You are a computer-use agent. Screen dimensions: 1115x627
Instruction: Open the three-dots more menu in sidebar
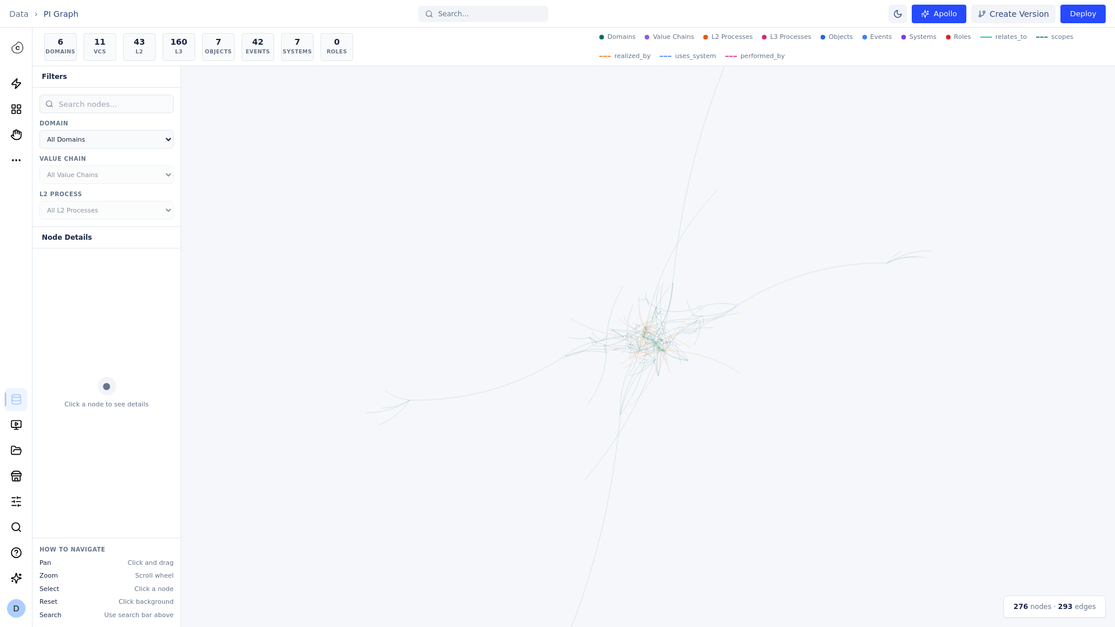click(x=16, y=160)
